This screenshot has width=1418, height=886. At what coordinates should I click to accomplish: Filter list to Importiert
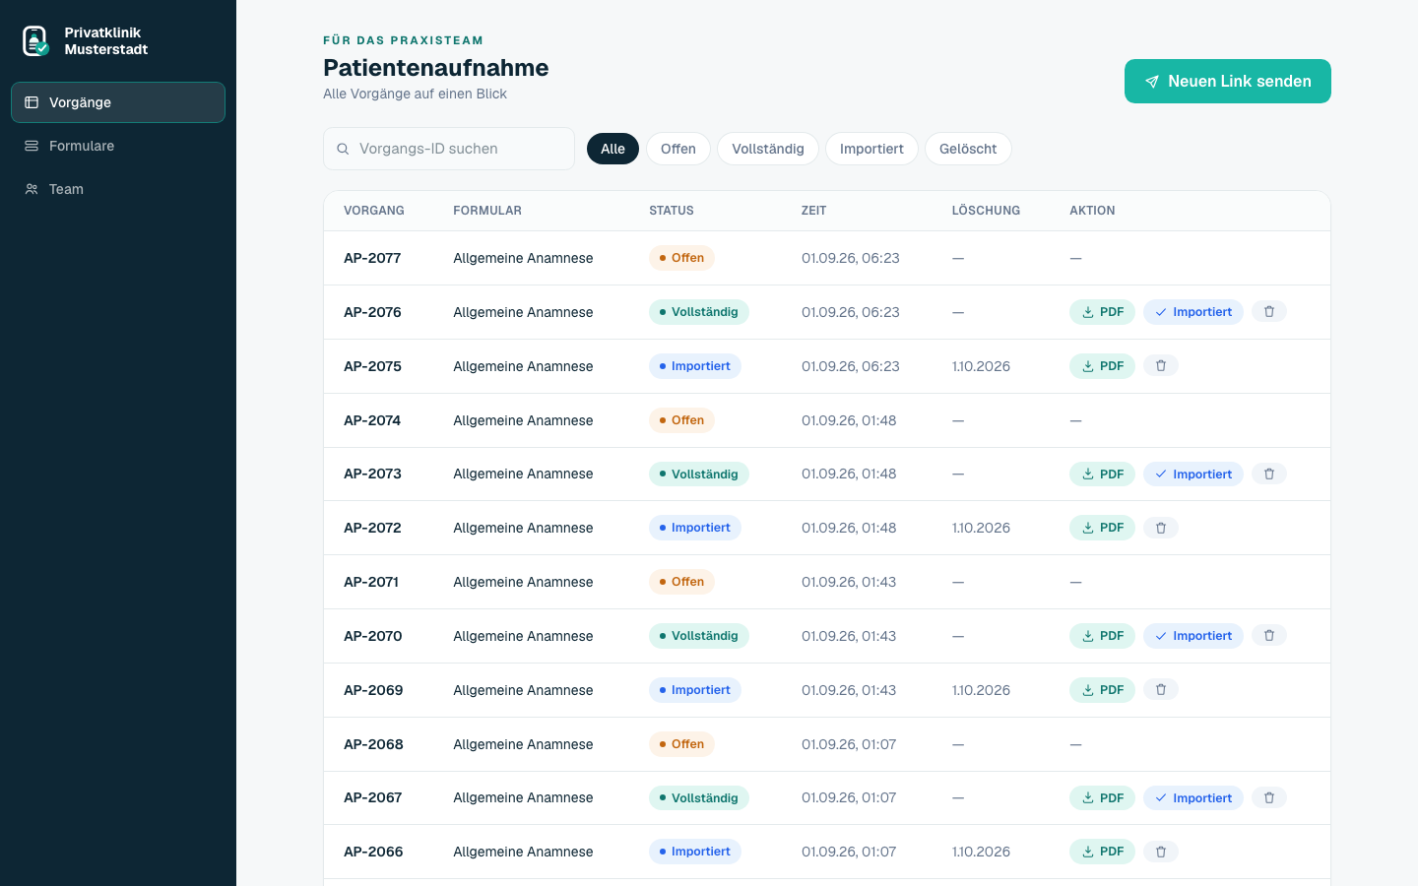pyautogui.click(x=871, y=149)
